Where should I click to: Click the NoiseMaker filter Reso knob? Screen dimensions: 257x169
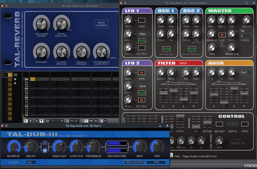171,73
